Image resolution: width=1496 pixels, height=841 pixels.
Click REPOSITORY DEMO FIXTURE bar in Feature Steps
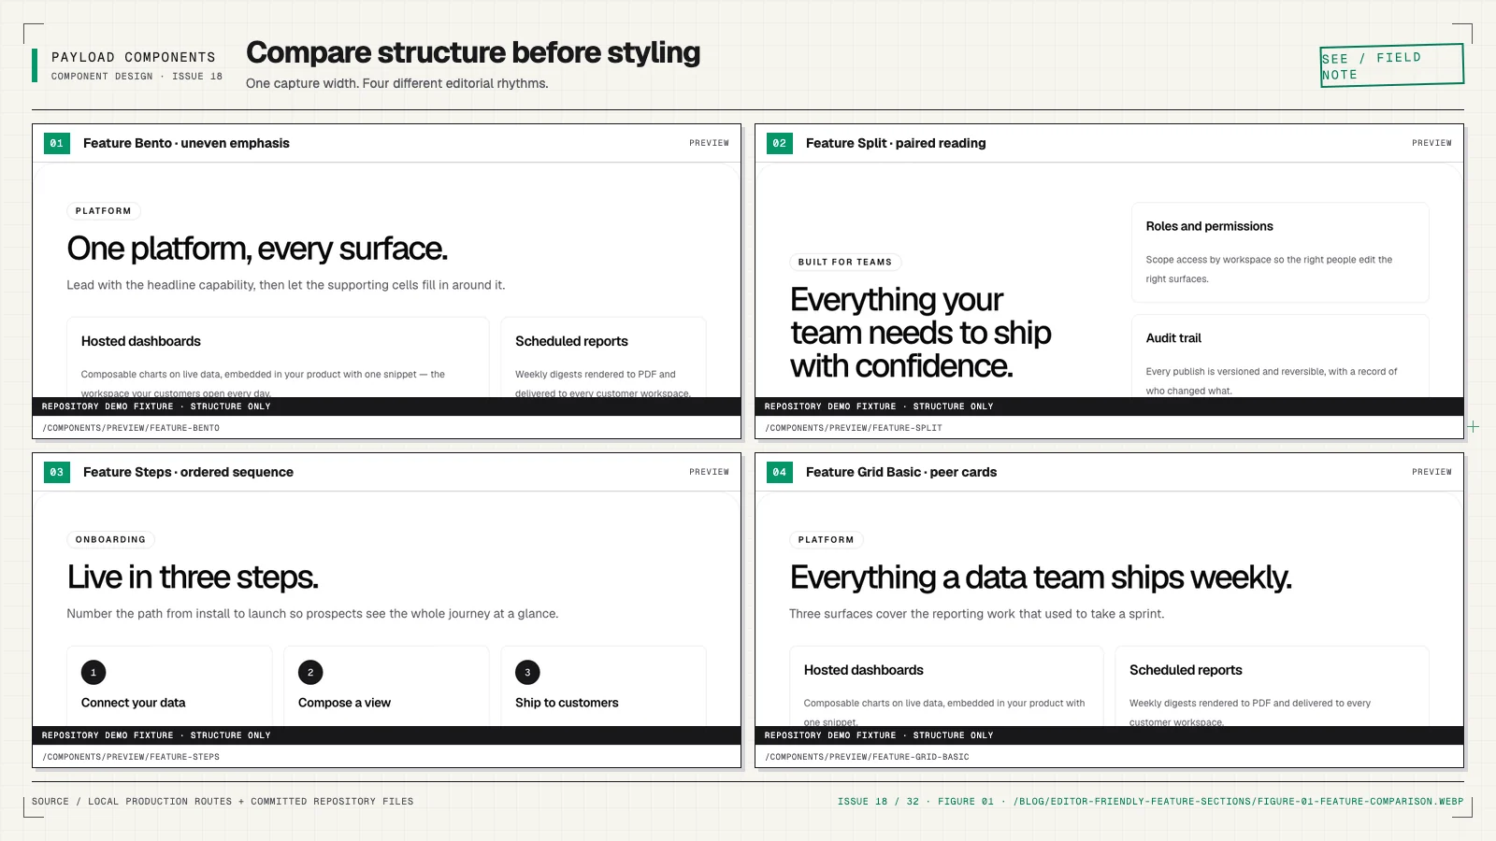[x=386, y=735]
